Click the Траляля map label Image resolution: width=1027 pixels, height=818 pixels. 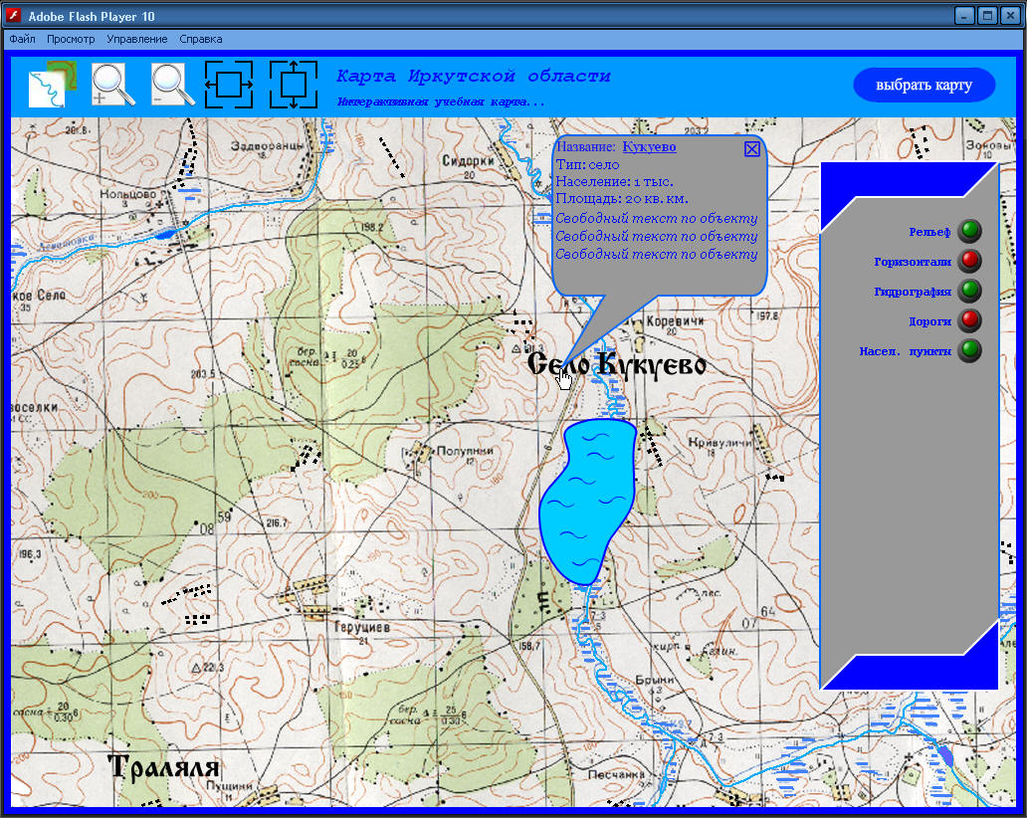coord(164,767)
